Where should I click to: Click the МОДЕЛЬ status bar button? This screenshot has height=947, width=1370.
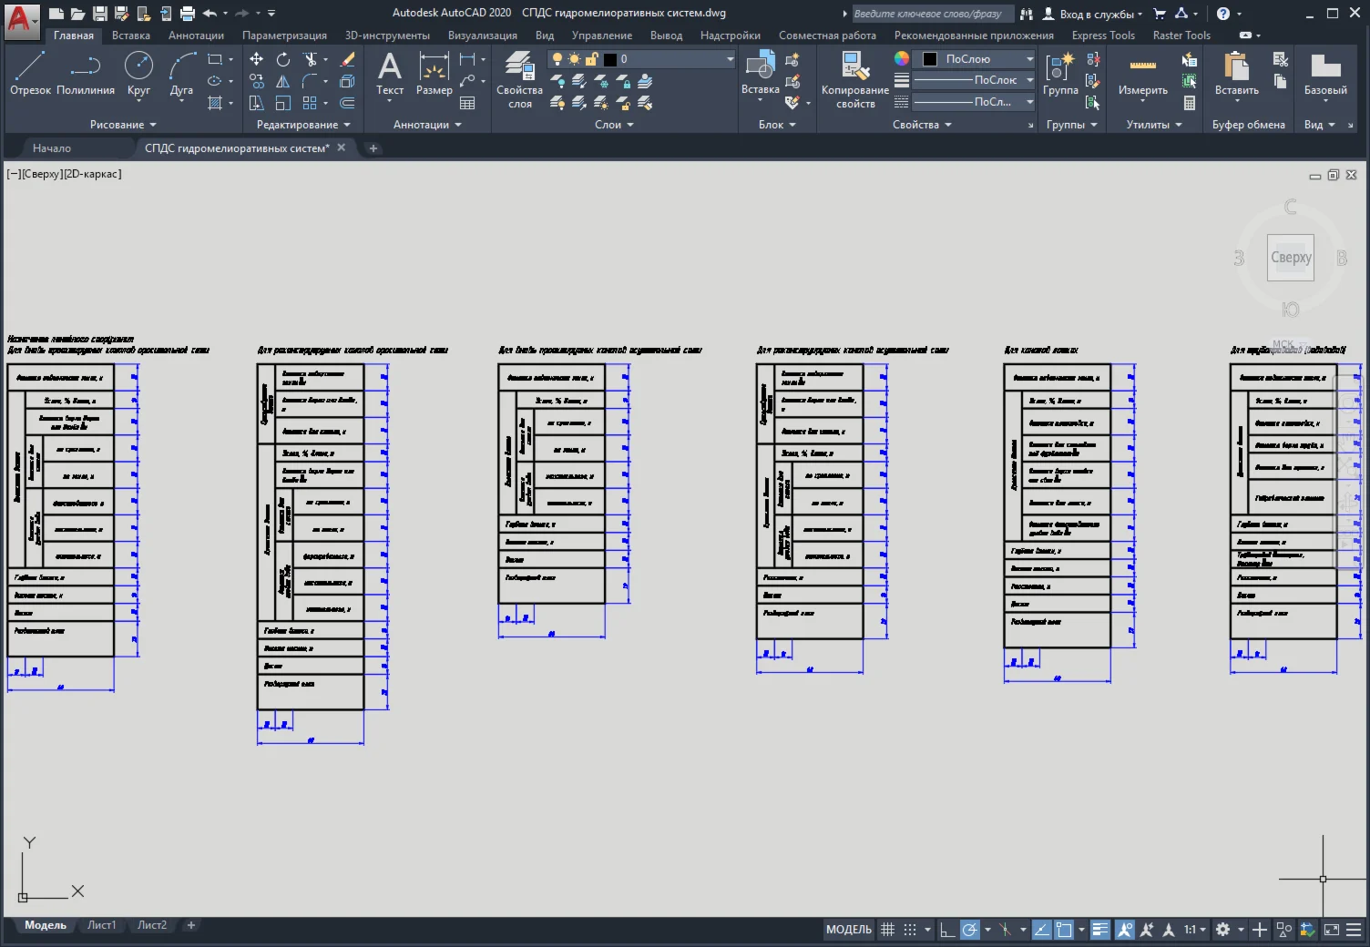[x=849, y=930]
